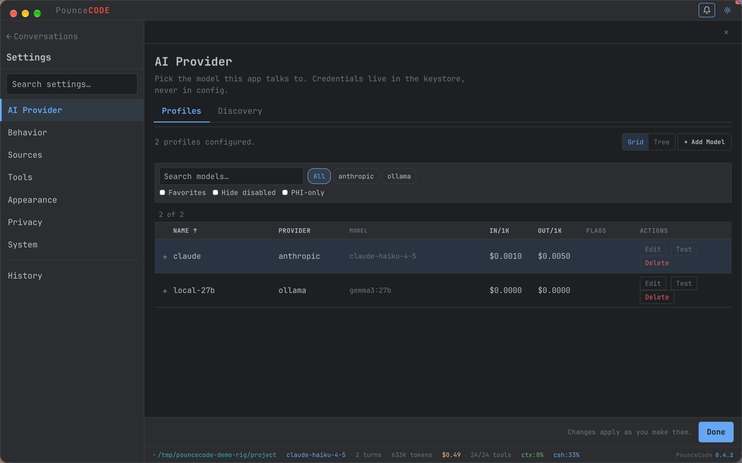Viewport: 742px width, 463px height.
Task: Favorite the local-27b profile star
Action: point(165,291)
